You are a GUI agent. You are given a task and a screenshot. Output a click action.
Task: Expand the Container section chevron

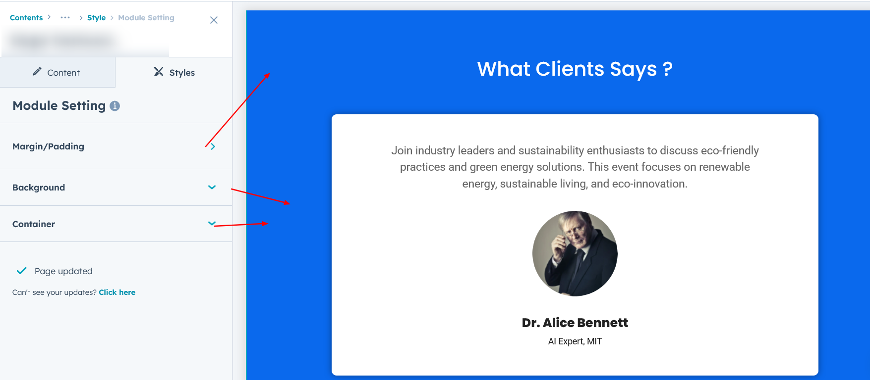pyautogui.click(x=212, y=224)
